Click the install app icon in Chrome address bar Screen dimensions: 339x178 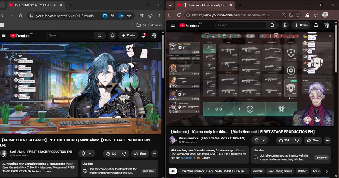(121, 16)
